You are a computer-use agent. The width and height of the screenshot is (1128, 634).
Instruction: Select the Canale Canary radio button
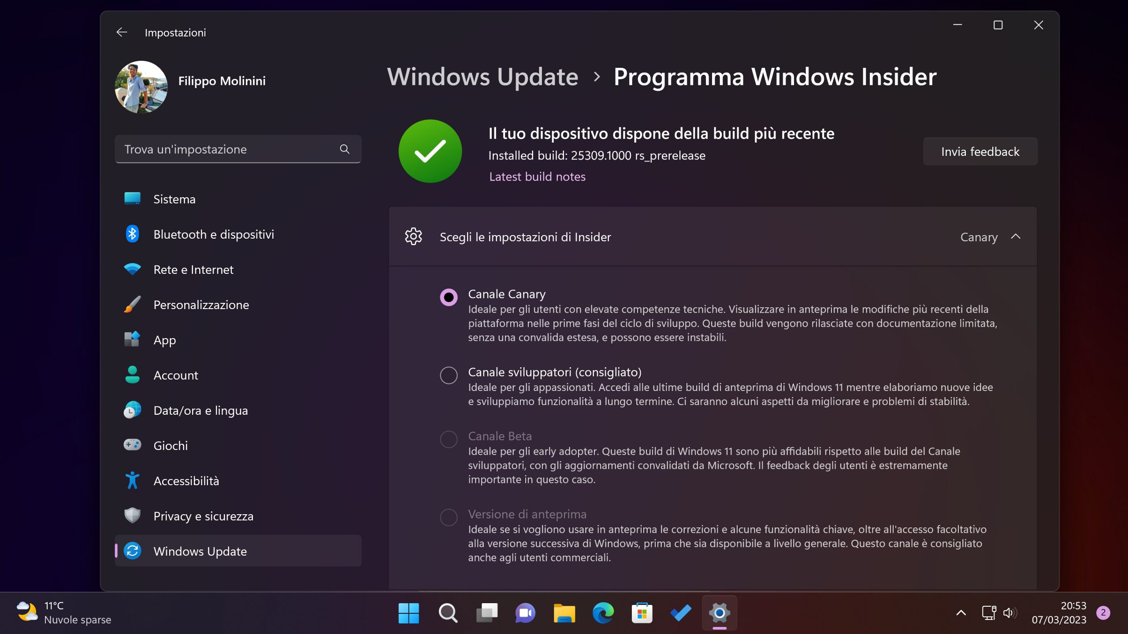pos(449,297)
